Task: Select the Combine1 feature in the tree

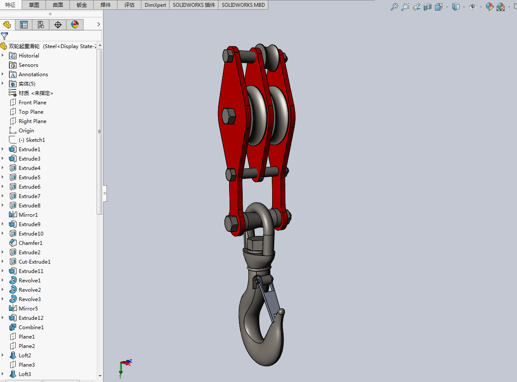Action: (31, 327)
